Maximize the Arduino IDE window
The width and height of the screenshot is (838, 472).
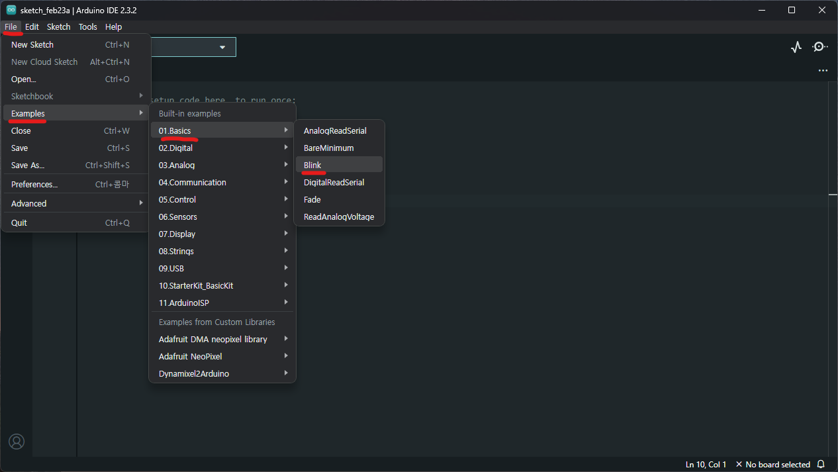tap(792, 10)
